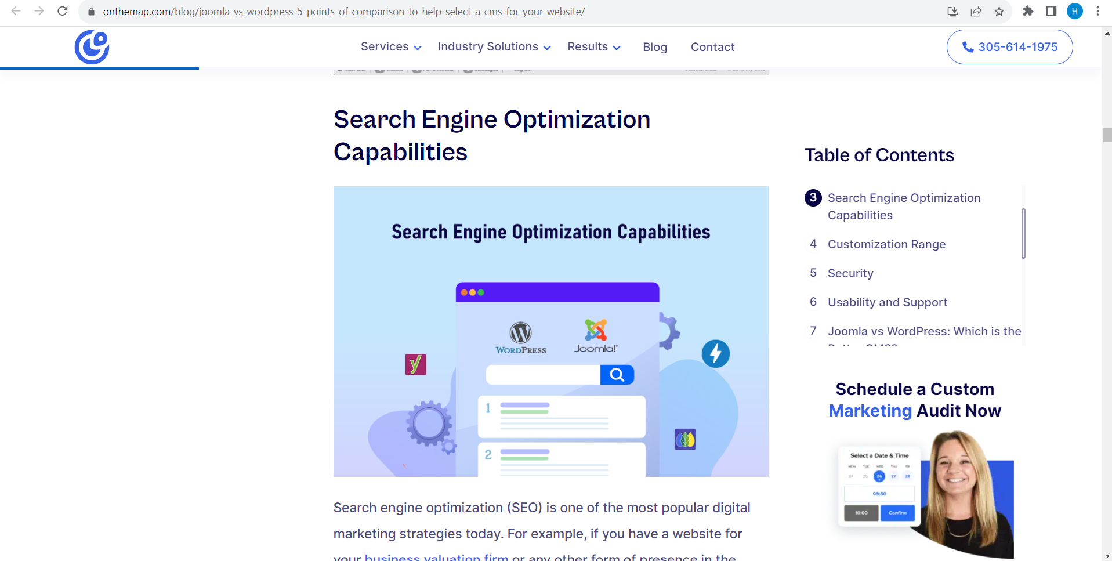Reload the page with the refresh icon
The width and height of the screenshot is (1112, 561).
(63, 11)
